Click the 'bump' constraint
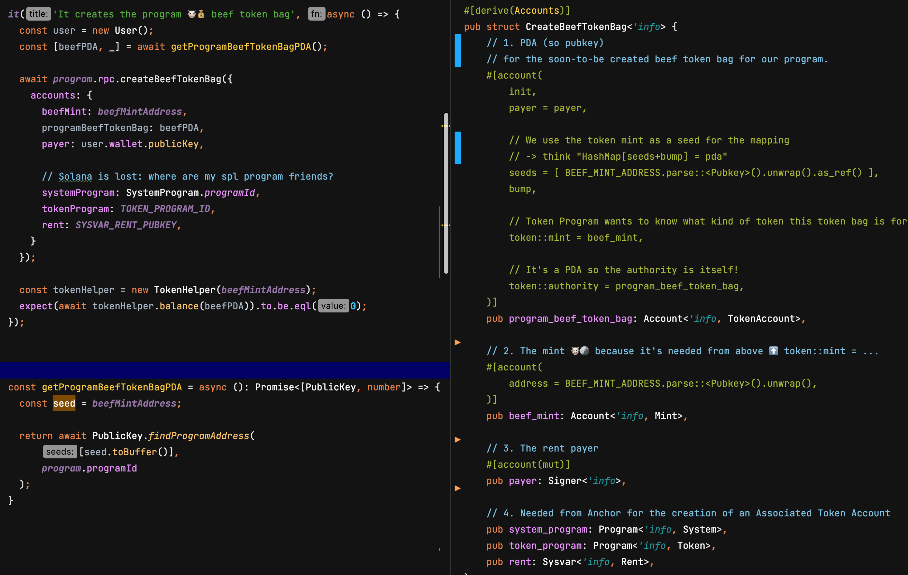908x575 pixels. click(x=520, y=189)
